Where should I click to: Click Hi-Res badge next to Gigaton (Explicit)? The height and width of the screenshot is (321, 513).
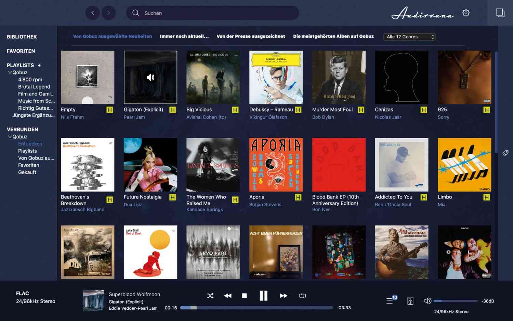(173, 110)
